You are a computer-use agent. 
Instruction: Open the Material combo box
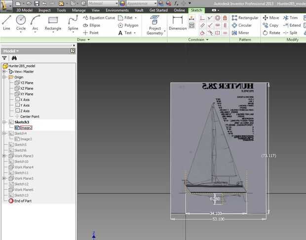tap(103, 3)
